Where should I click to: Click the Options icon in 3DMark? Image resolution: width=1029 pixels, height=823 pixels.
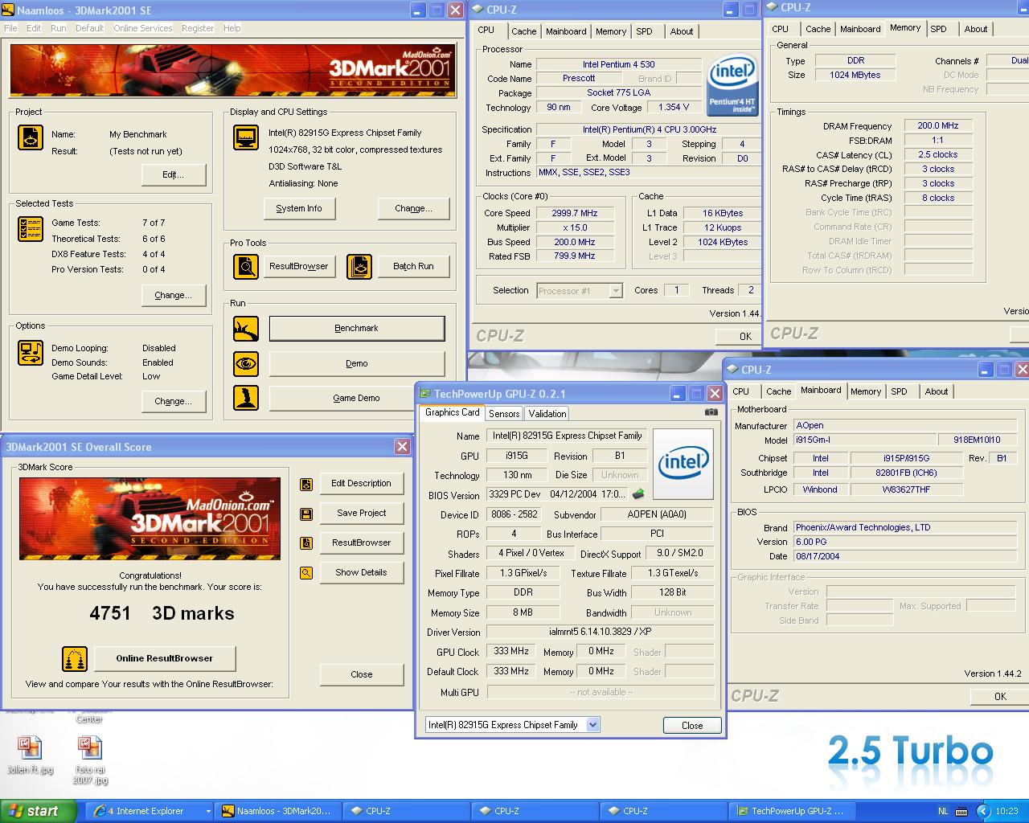pyautogui.click(x=31, y=352)
